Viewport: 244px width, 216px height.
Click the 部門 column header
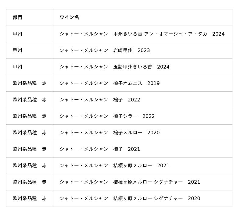(17, 17)
